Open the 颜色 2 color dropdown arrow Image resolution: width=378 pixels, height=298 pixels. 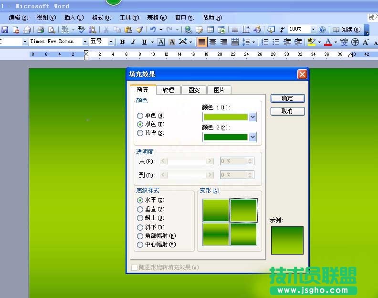pyautogui.click(x=252, y=137)
